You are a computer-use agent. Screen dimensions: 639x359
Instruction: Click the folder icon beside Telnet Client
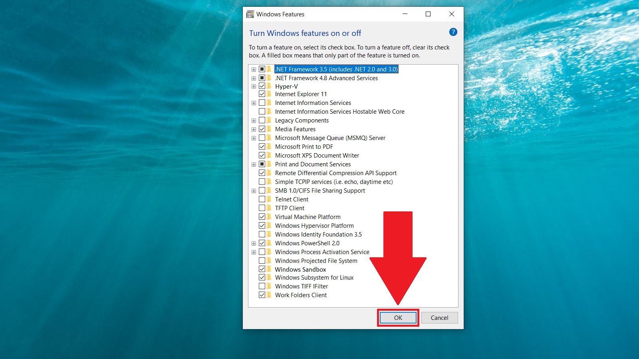click(270, 199)
